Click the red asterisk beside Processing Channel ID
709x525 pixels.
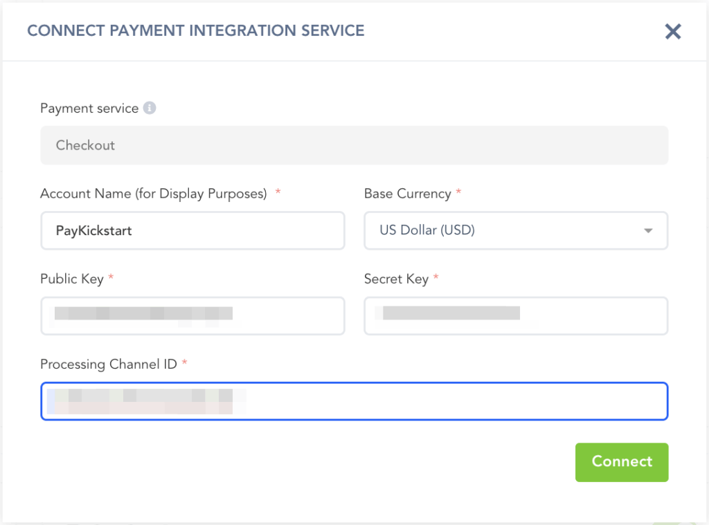[185, 363]
